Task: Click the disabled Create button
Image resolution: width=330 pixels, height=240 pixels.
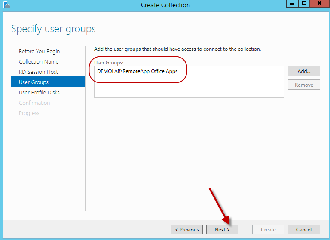Action: pos(268,230)
